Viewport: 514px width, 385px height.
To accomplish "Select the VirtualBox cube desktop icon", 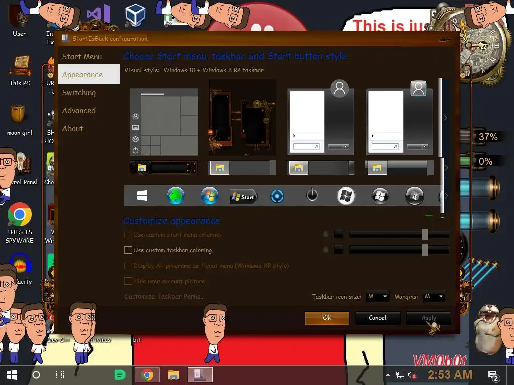I will 135,15.
